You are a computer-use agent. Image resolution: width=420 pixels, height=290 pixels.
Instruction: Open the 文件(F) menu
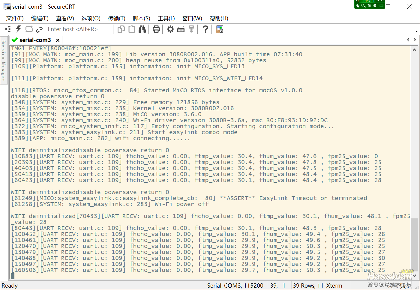coord(15,18)
